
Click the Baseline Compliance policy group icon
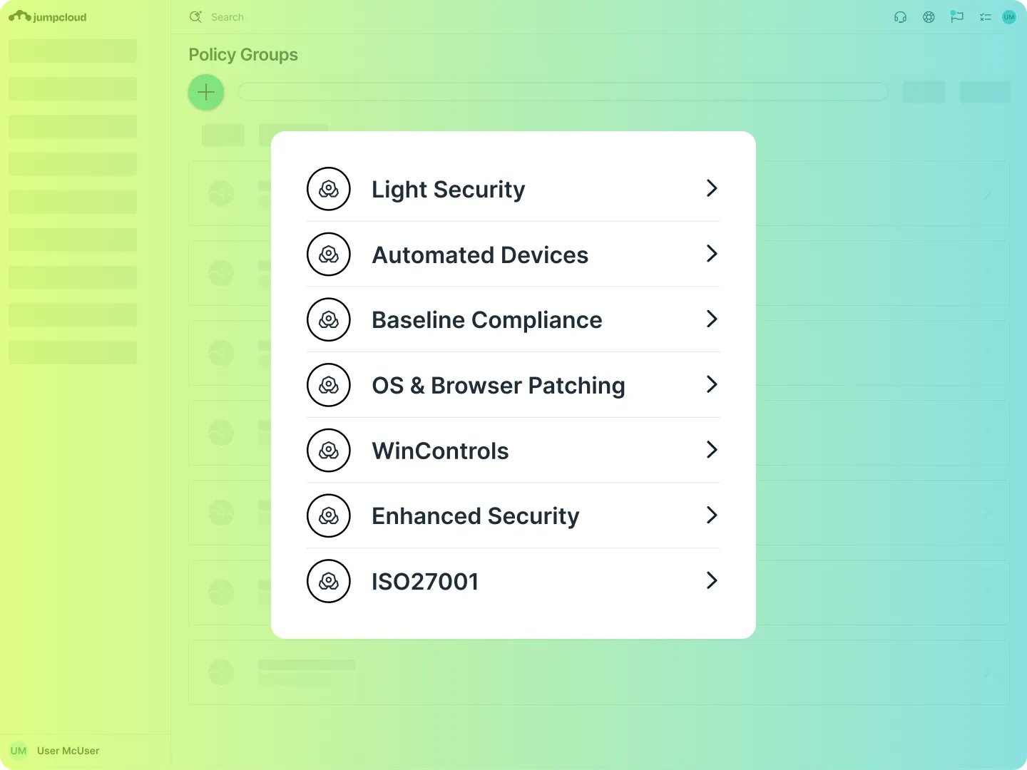click(x=329, y=319)
